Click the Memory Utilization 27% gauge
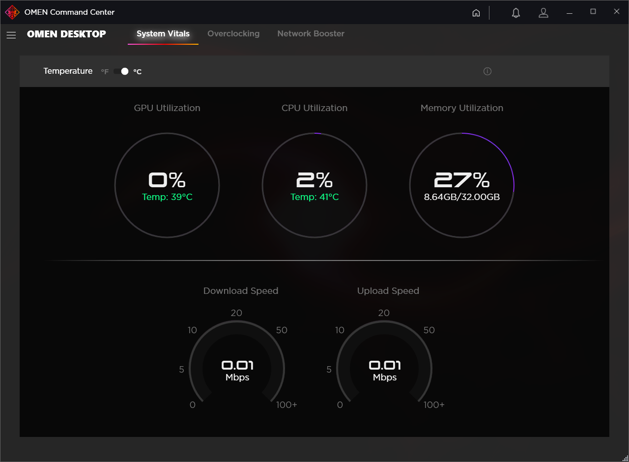 click(x=462, y=185)
